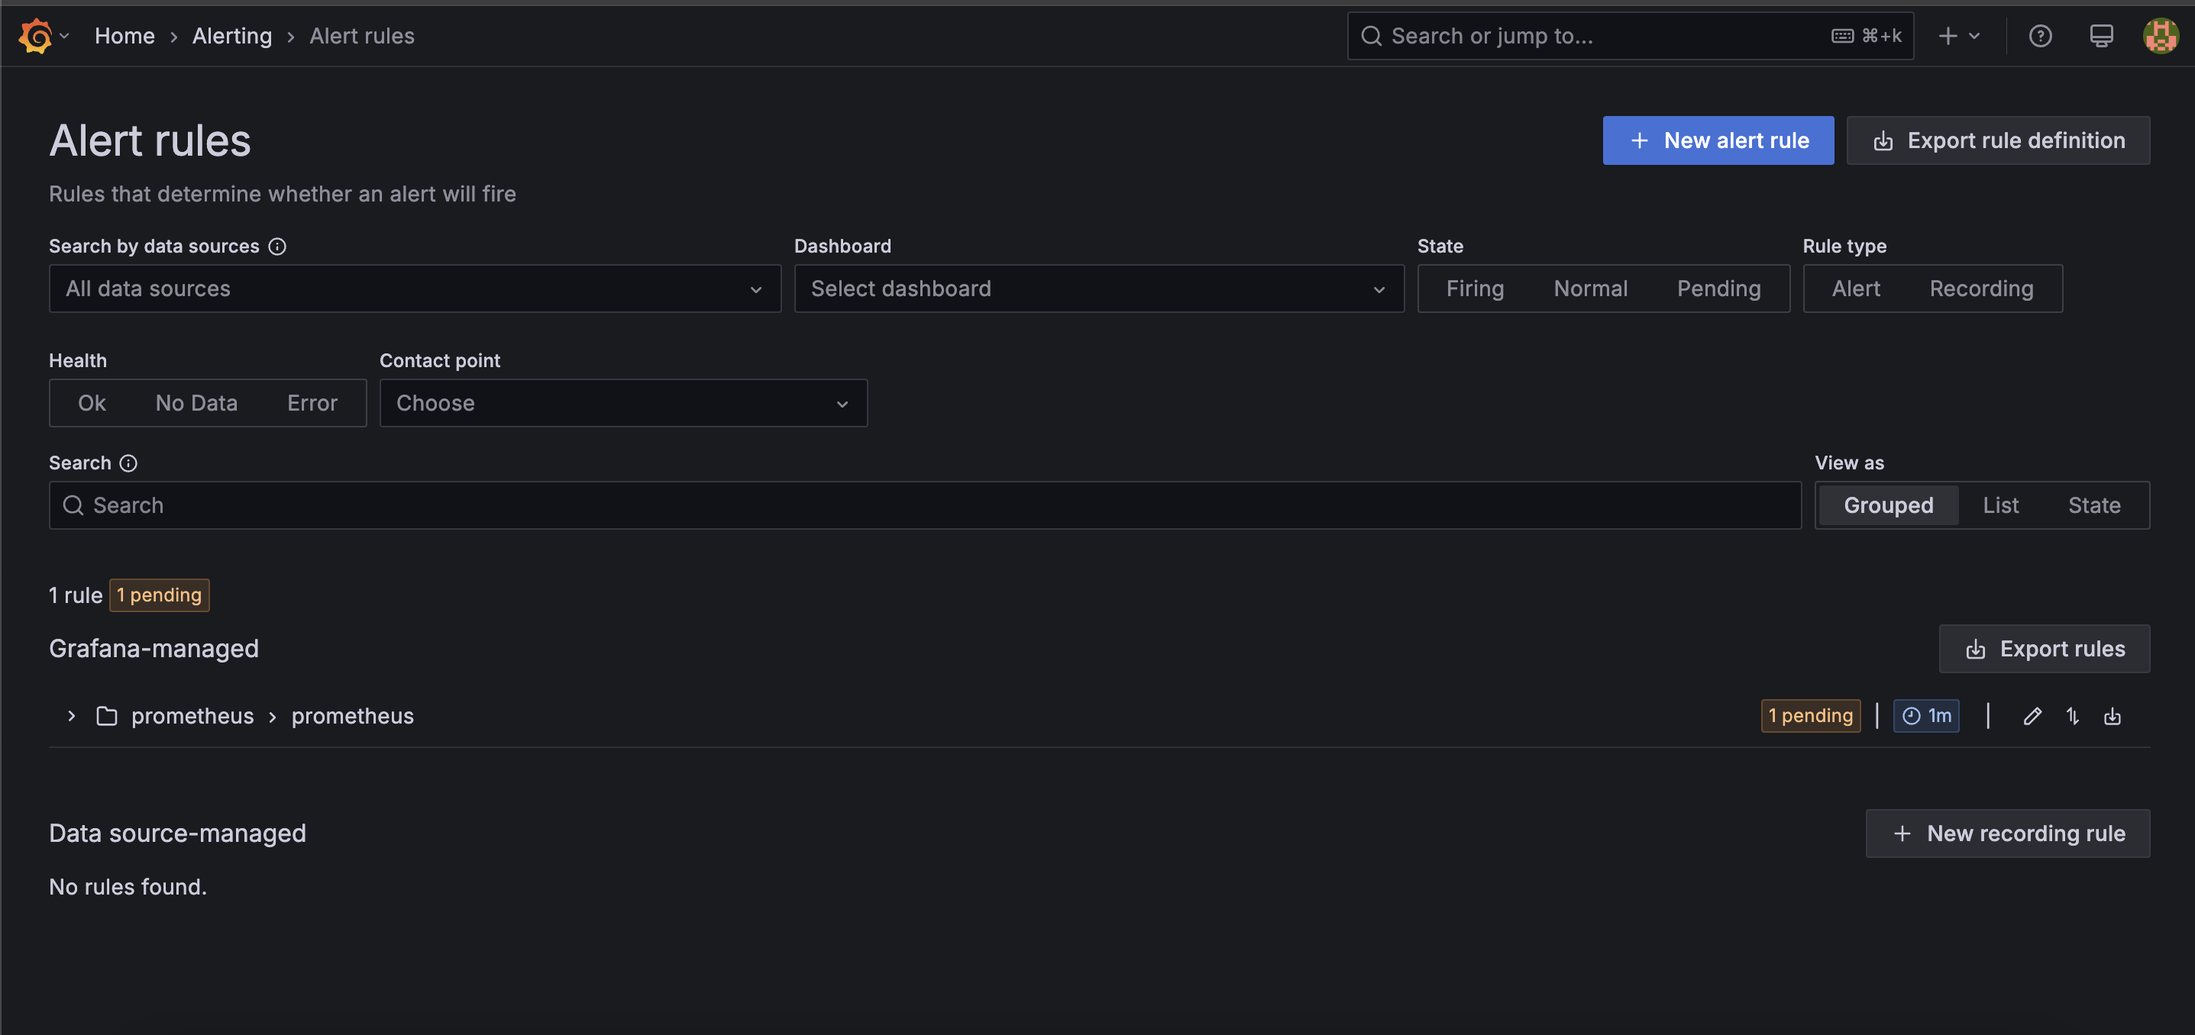Click the prometheus folder name
Screen dimensions: 2195x1035
(x=192, y=717)
